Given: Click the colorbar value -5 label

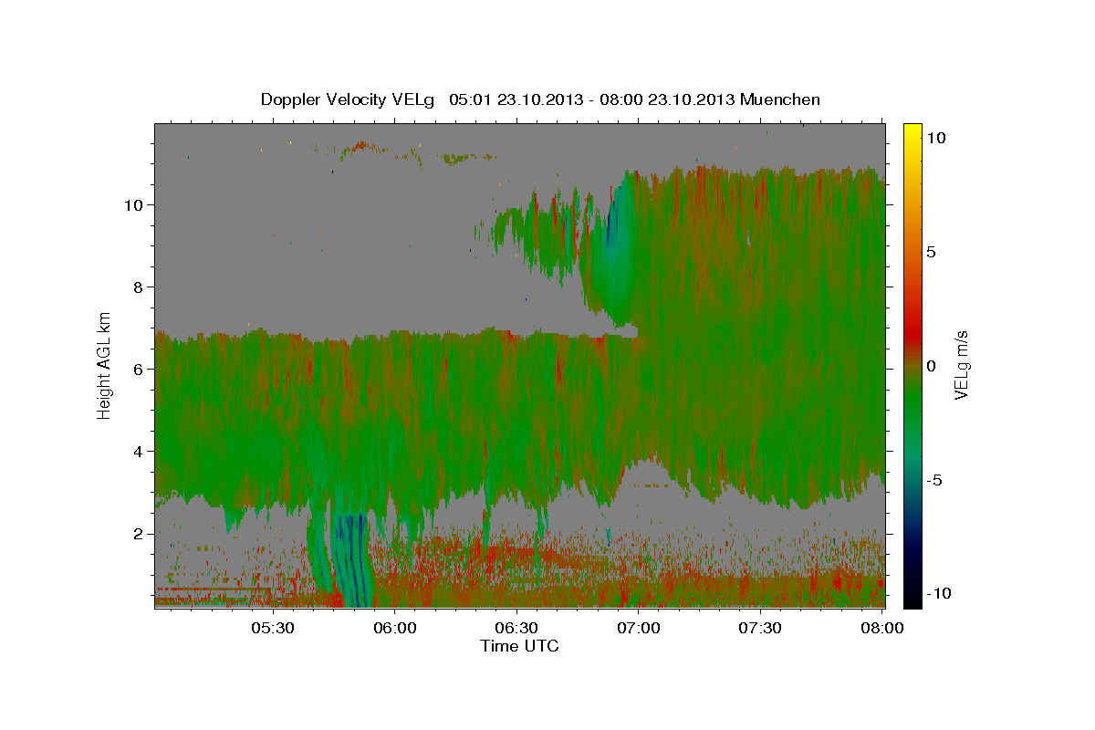Looking at the screenshot, I should pyautogui.click(x=935, y=479).
